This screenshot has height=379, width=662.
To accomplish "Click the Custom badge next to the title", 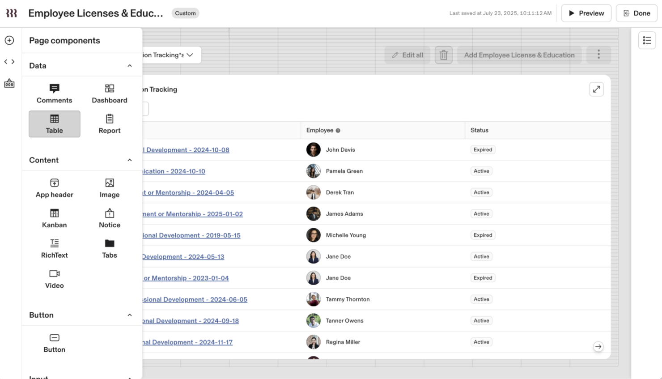I will click(x=185, y=13).
